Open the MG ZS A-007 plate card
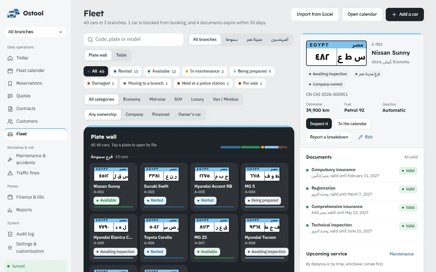436x272 pixels. coord(214,238)
